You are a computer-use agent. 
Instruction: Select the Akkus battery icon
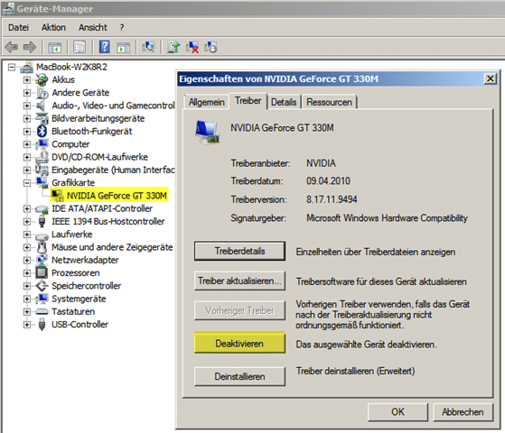[42, 79]
